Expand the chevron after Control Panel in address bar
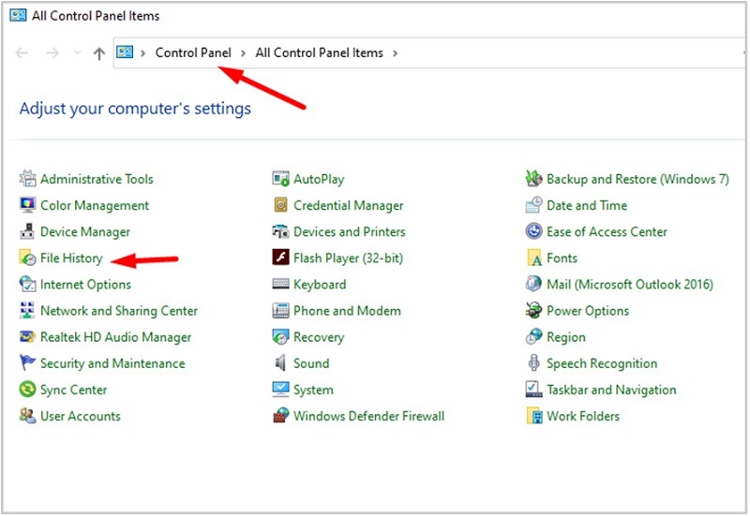The height and width of the screenshot is (516, 750). click(x=243, y=53)
